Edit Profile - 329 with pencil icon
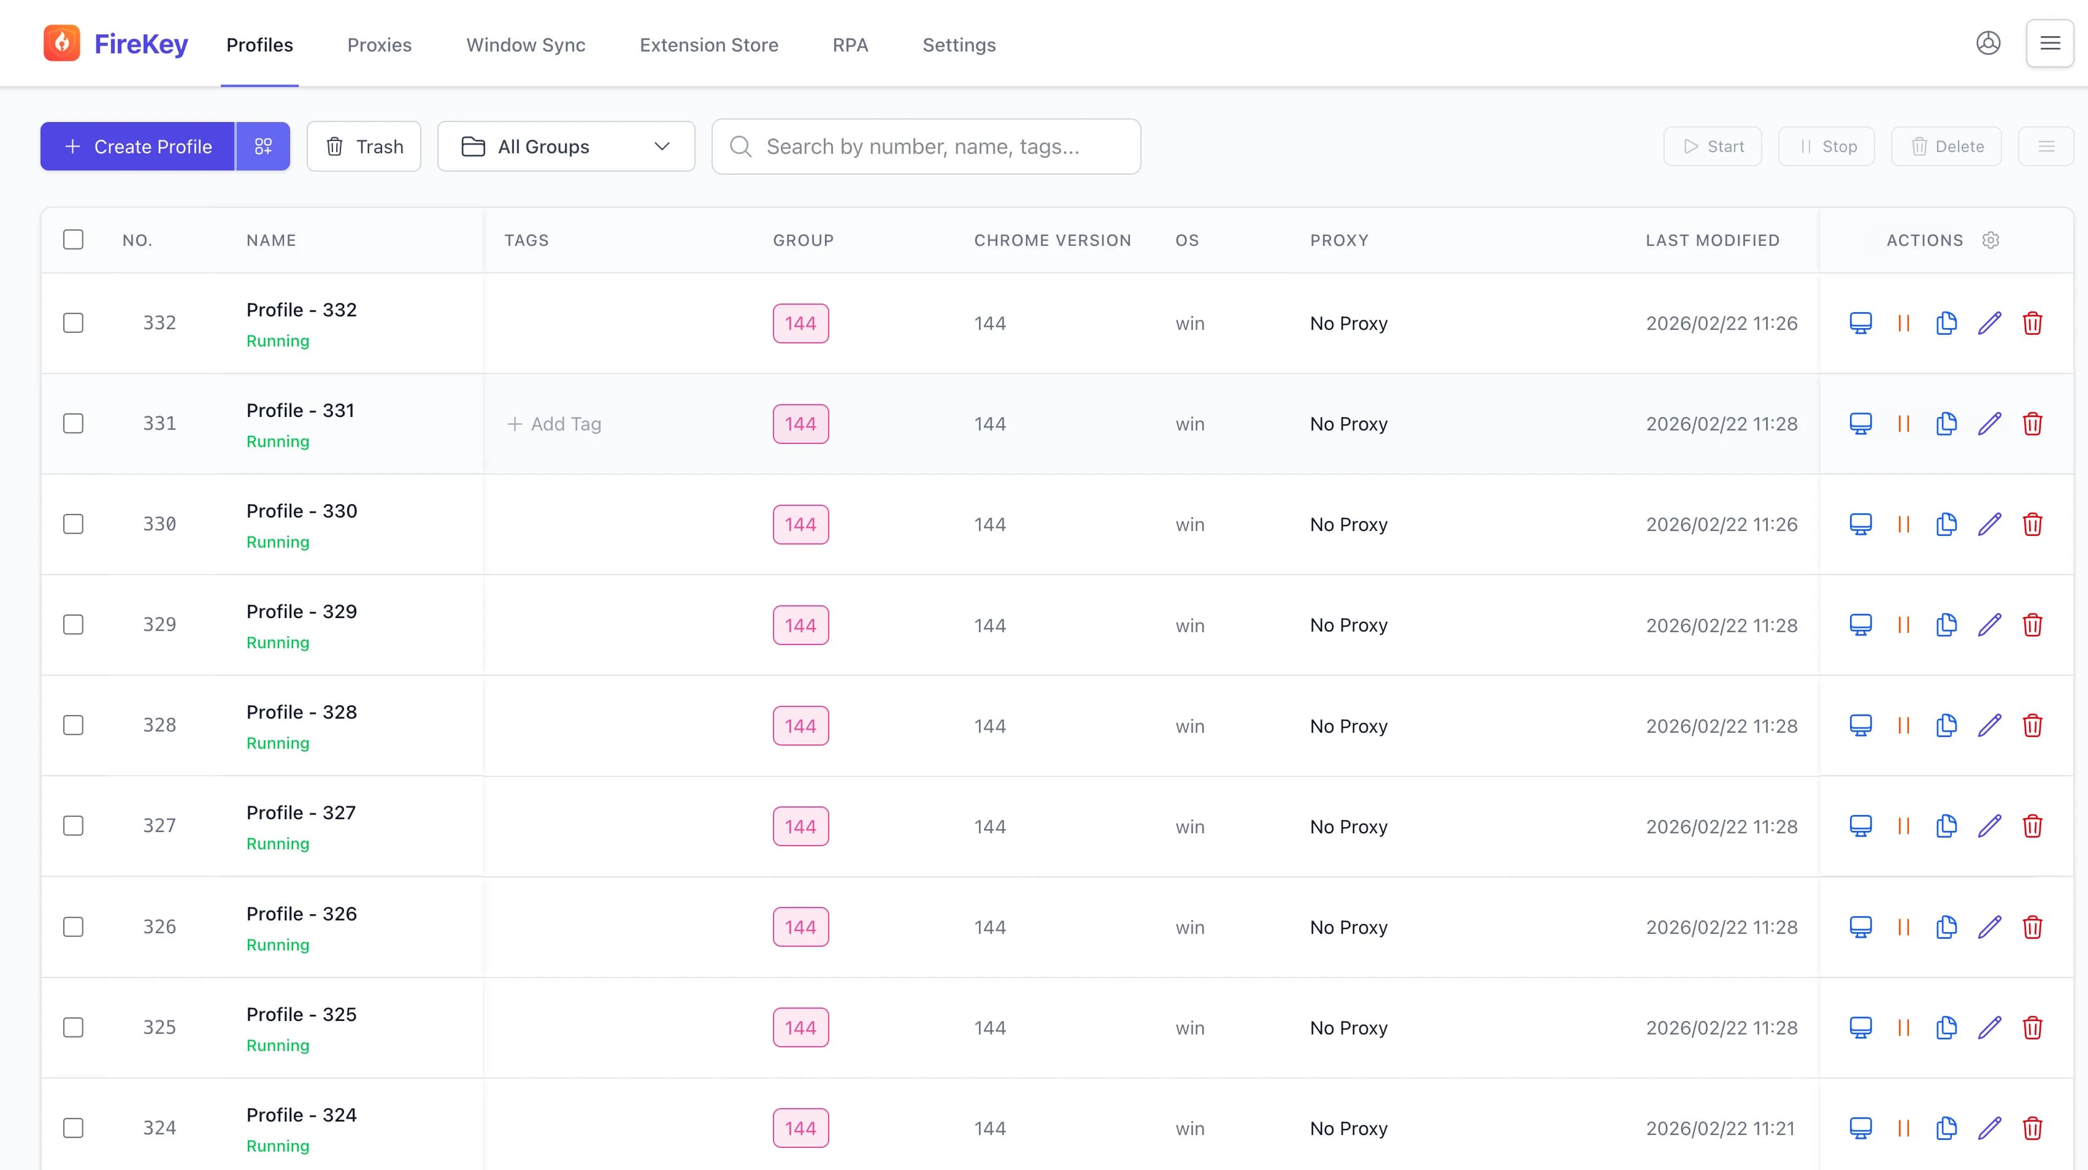This screenshot has width=2088, height=1170. click(1990, 625)
